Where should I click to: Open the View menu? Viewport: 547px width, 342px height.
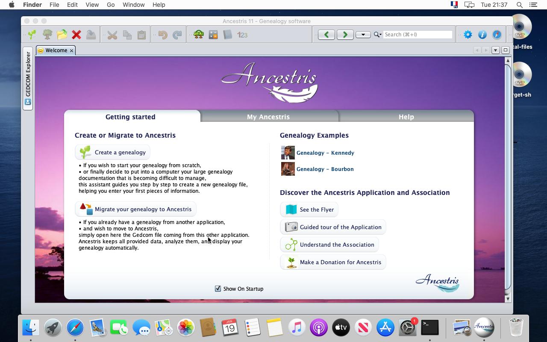click(92, 5)
